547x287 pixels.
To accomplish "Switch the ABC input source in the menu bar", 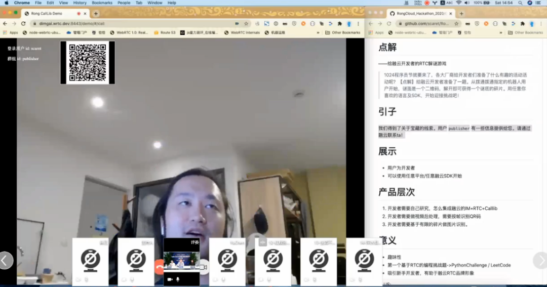I will pyautogui.click(x=447, y=3).
